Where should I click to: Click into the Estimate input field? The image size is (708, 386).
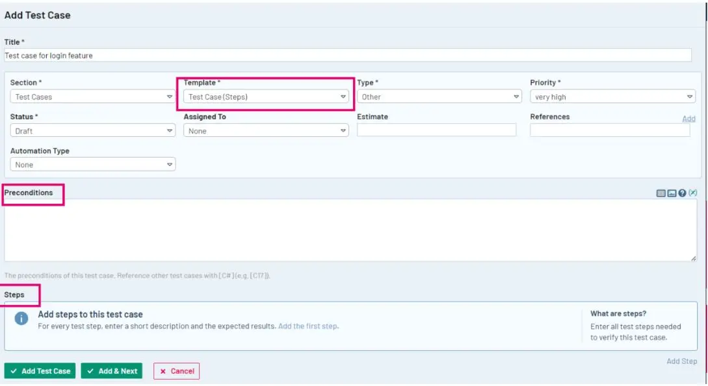[x=436, y=130]
